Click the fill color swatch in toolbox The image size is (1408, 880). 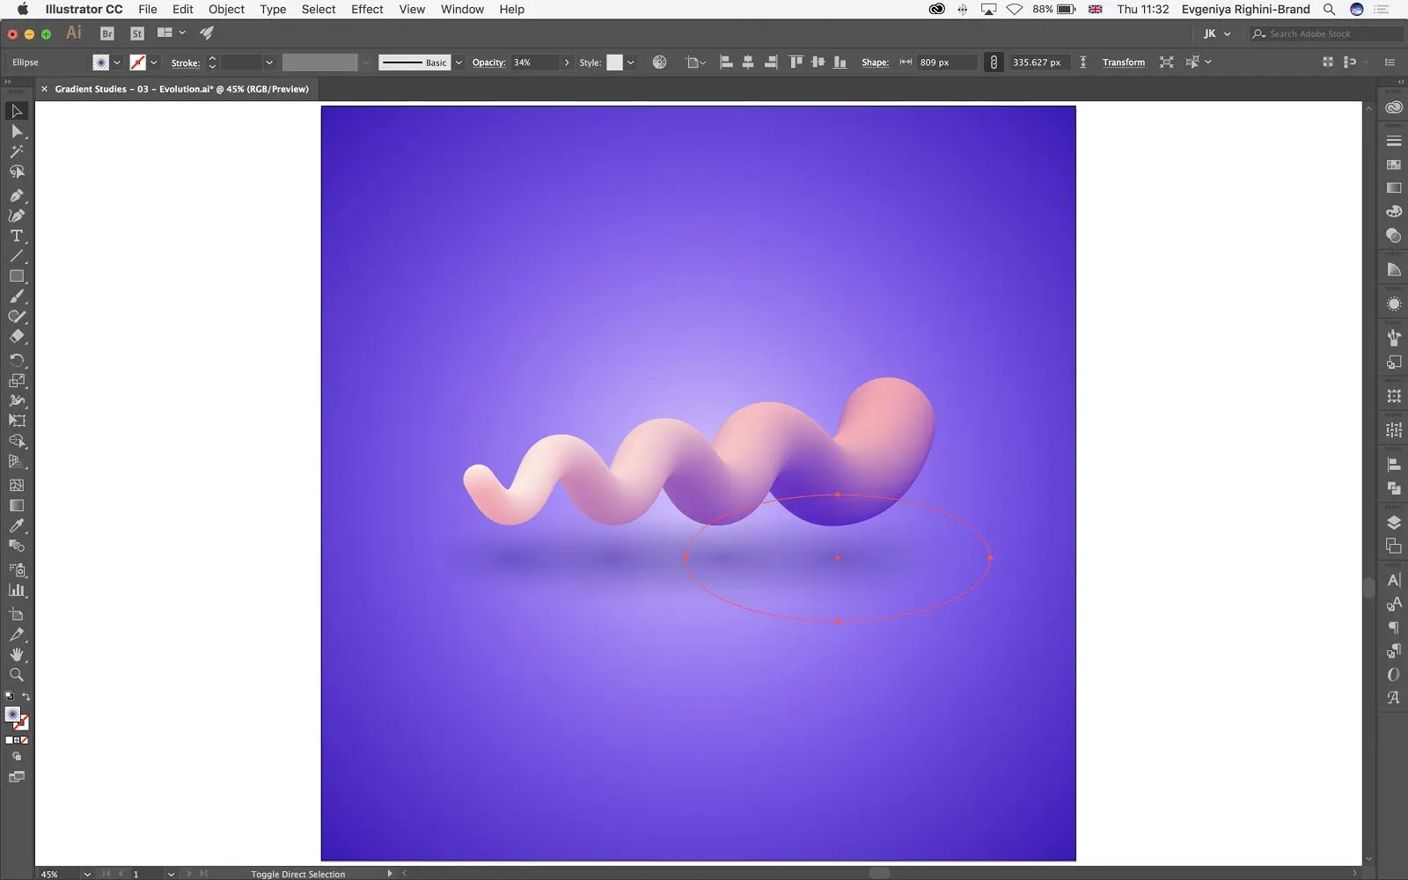[x=12, y=715]
